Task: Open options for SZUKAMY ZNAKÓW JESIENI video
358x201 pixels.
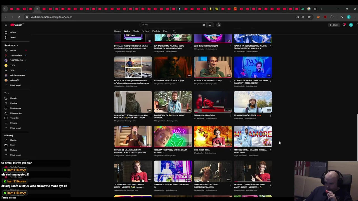Action: [270, 115]
